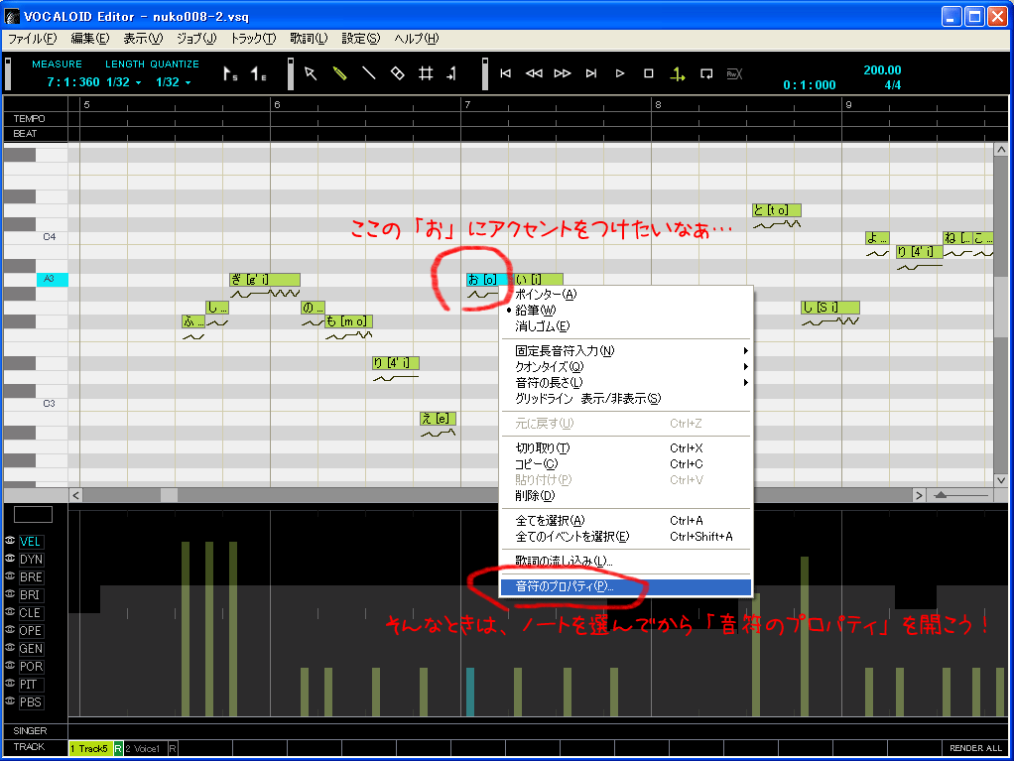Toggle the grid tool icon
This screenshot has width=1014, height=761.
pos(426,73)
